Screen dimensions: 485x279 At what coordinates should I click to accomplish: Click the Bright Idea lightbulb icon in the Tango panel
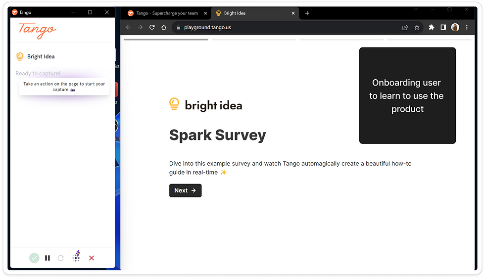pyautogui.click(x=20, y=56)
